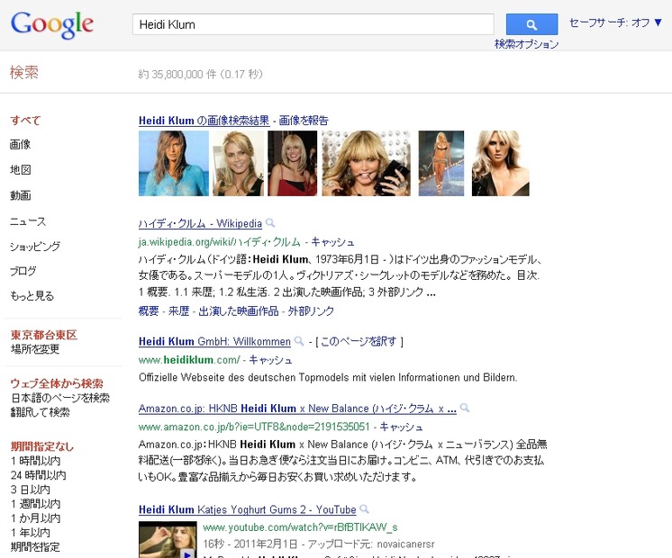Open thumbnail of woman in black jacket
Viewport: 672px width, 558px height.
501,163
